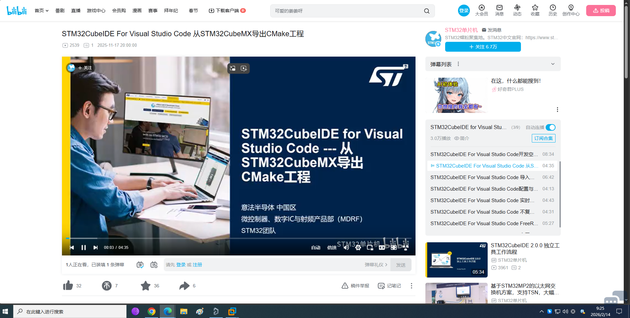630x318 pixels.
Task: Open the 首页 dropdown menu
Action: pos(42,11)
